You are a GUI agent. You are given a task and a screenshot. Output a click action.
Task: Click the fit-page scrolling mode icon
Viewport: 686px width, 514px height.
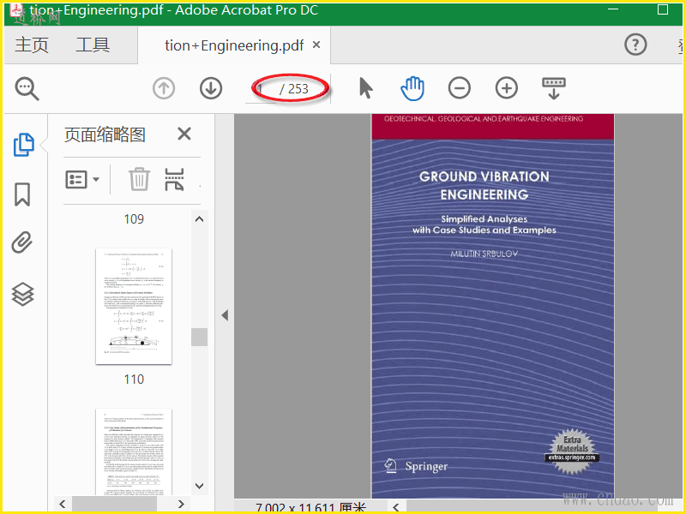click(x=553, y=88)
